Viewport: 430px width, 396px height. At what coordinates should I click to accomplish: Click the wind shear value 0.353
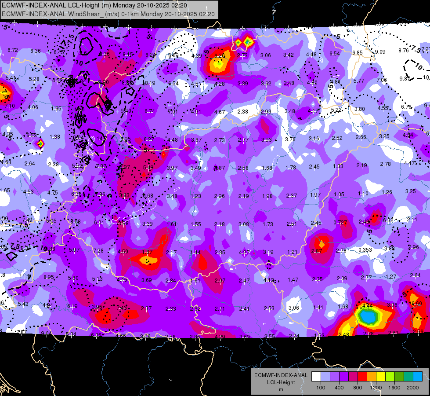pyautogui.click(x=365, y=250)
